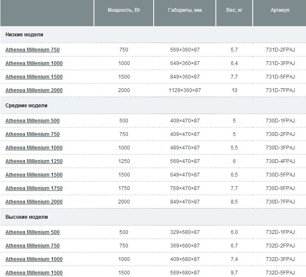The image size is (306, 277).
Task: Select article number 731D-7FPAJ
Action: click(x=280, y=90)
